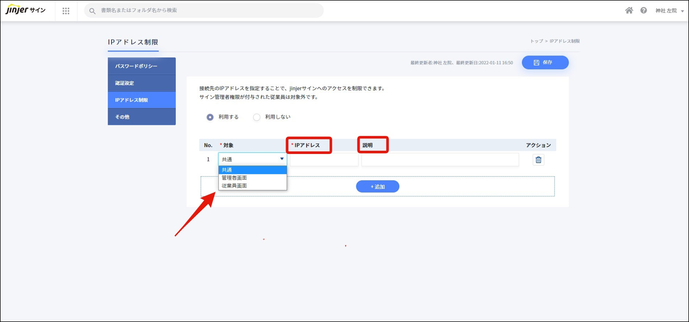Open the その他 sidebar tab
The image size is (689, 322).
[141, 117]
